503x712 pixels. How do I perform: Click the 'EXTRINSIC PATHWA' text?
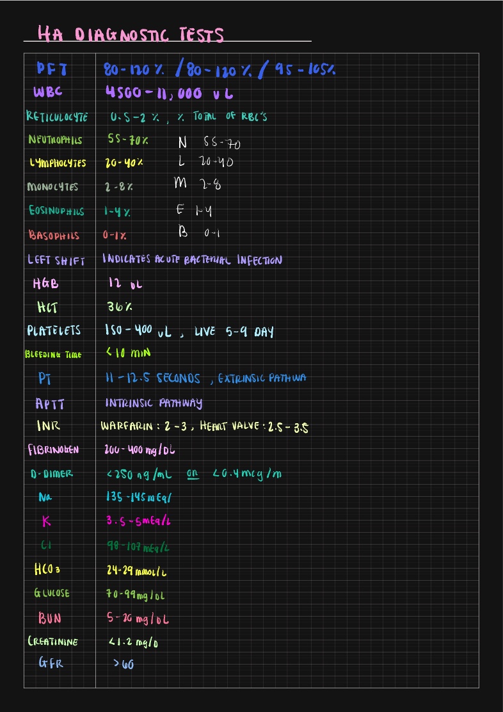click(x=262, y=378)
